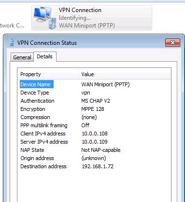Click the MS CHAP V2 value cell

pyautogui.click(x=96, y=101)
